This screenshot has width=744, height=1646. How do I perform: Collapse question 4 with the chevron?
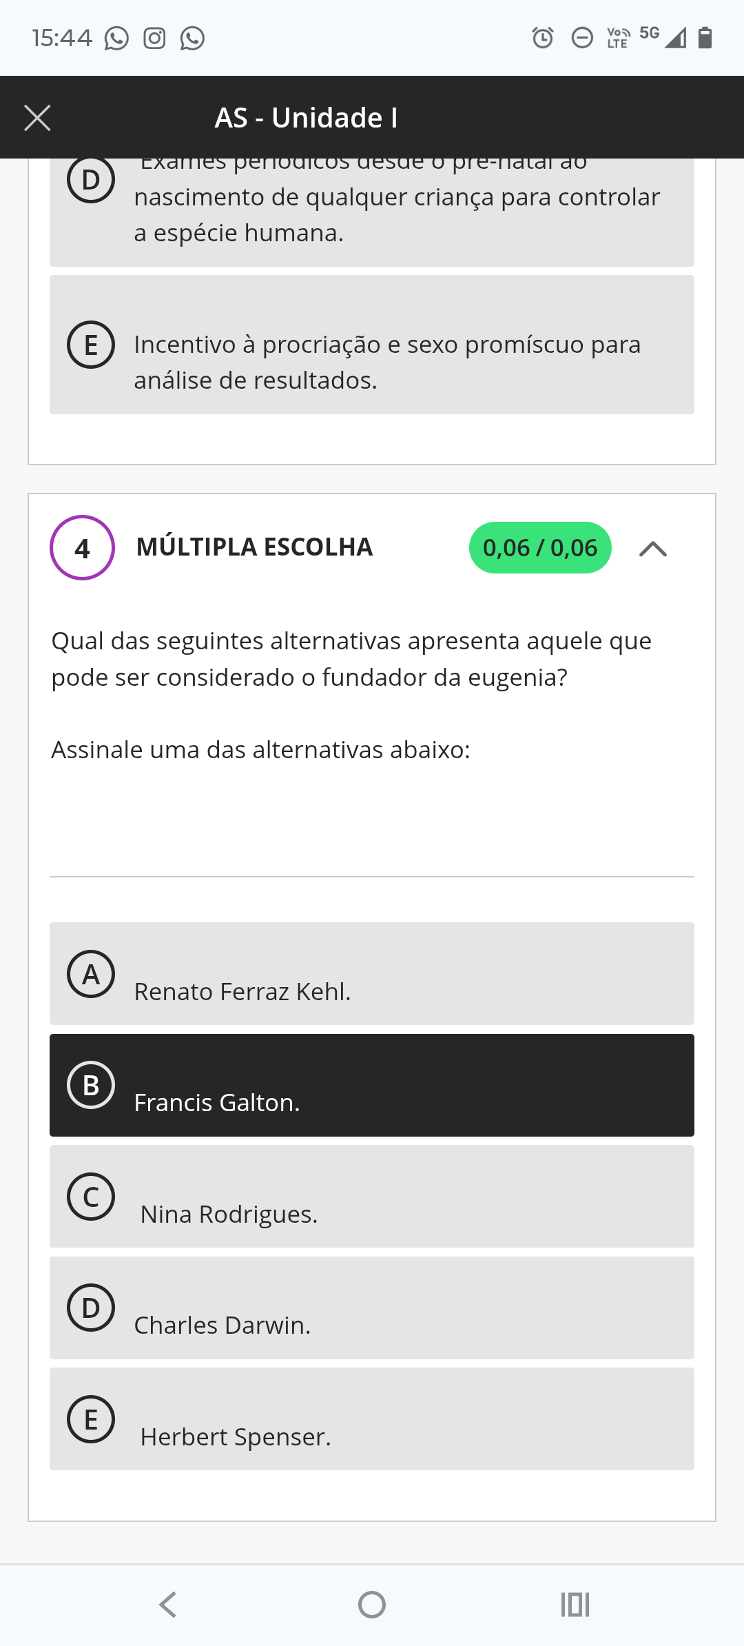(x=652, y=549)
